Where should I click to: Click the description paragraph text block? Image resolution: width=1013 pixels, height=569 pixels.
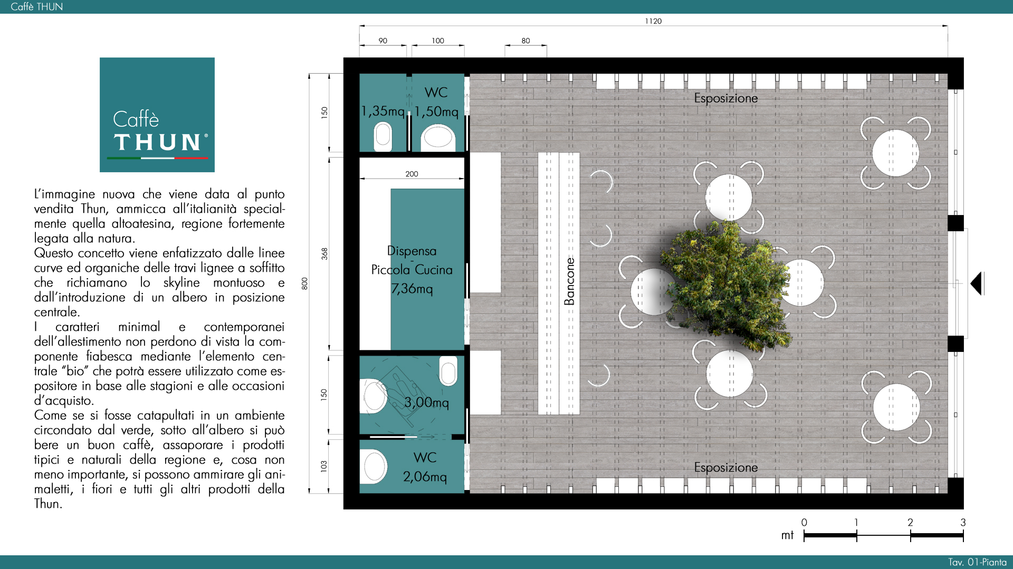point(159,348)
